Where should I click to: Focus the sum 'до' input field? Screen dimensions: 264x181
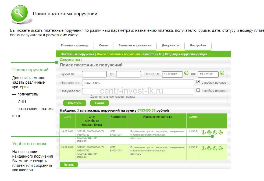click(x=129, y=74)
